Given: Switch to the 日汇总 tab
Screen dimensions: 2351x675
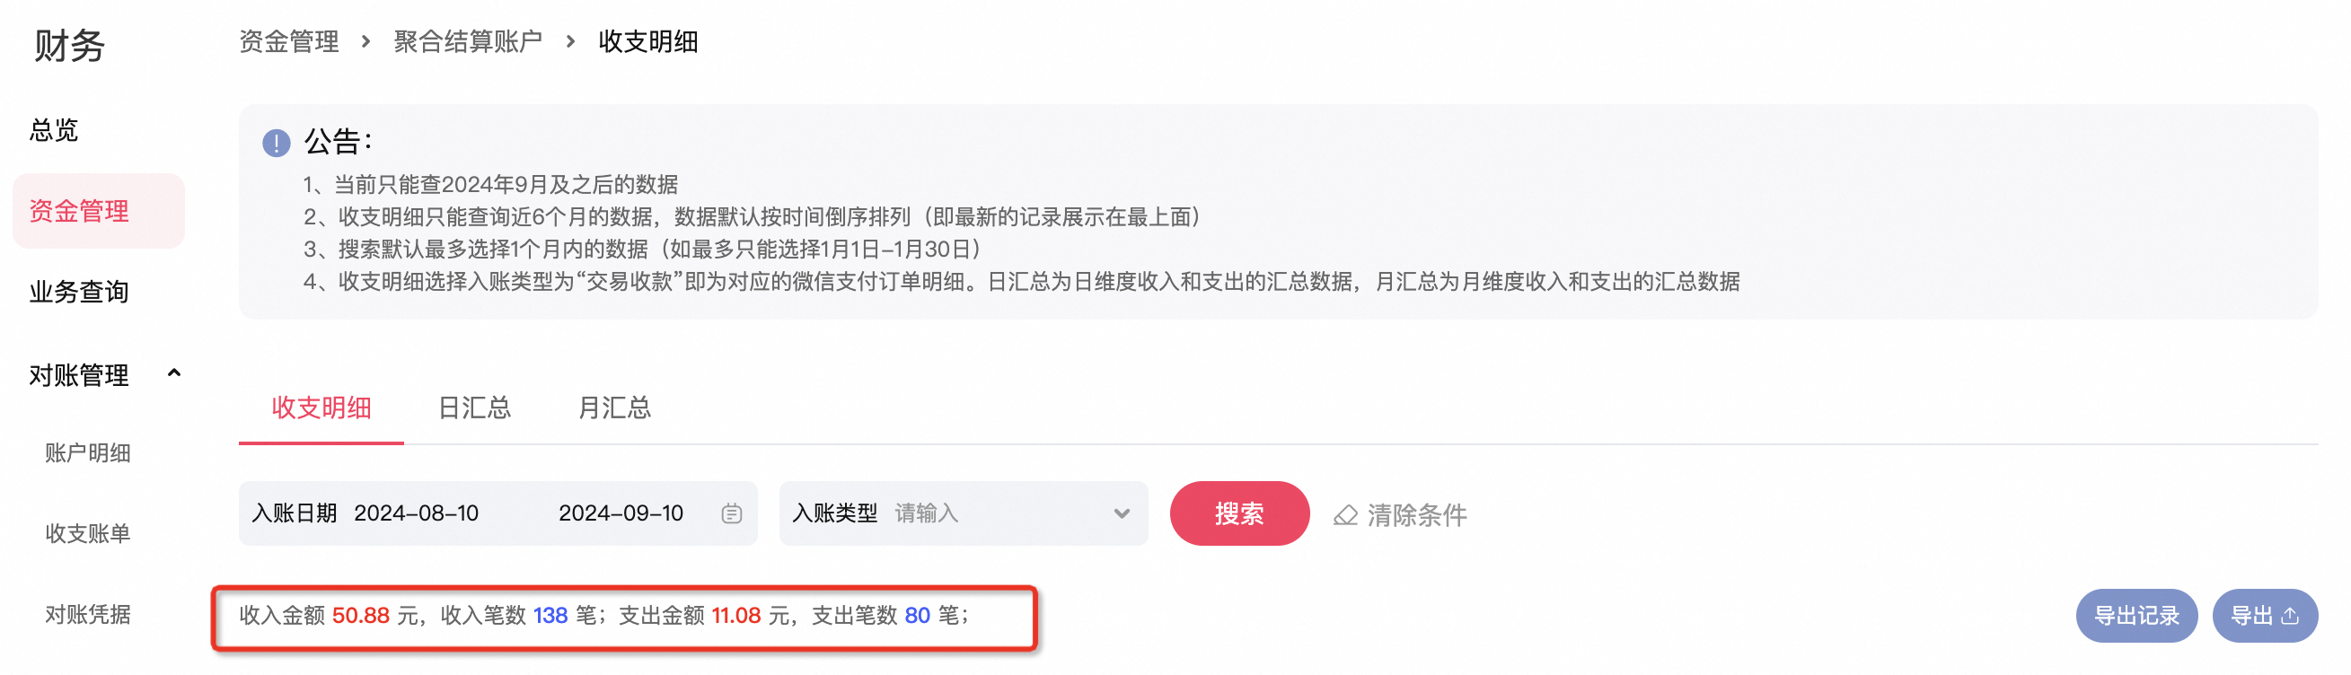Looking at the screenshot, I should point(473,408).
